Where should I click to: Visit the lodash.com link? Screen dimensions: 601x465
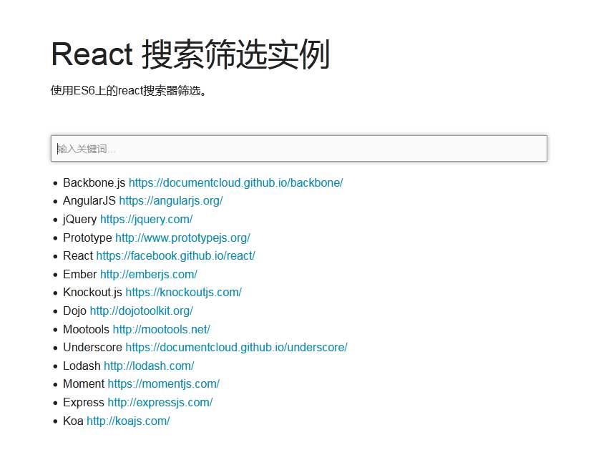click(x=149, y=366)
